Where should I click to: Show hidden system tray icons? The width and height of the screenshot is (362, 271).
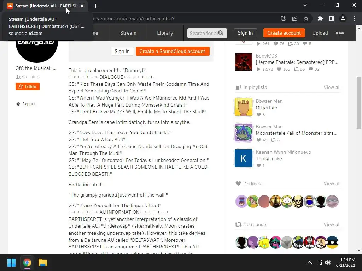(310, 263)
